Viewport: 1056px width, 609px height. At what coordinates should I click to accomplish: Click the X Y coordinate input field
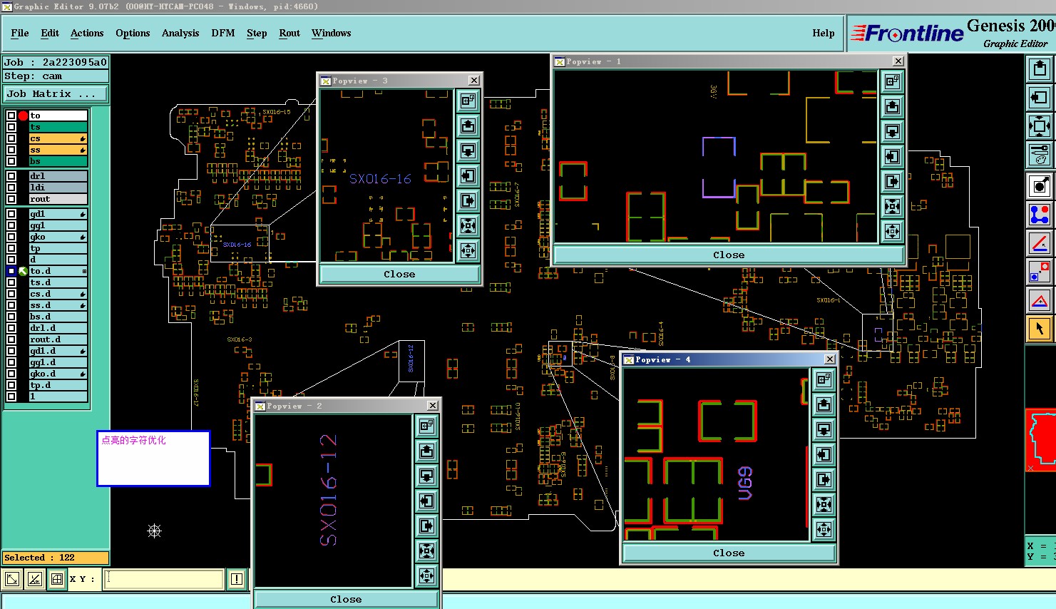click(x=165, y=579)
